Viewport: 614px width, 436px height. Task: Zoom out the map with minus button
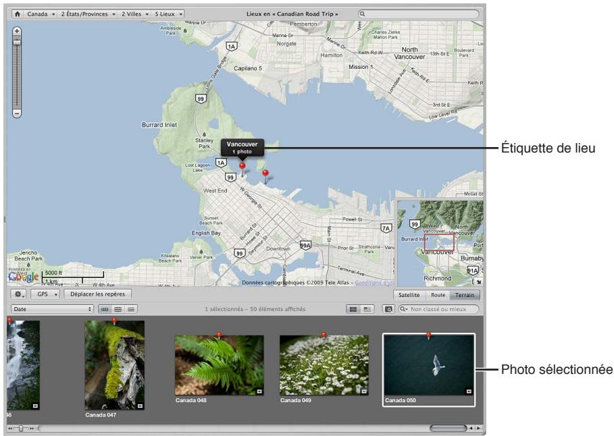pyautogui.click(x=17, y=113)
